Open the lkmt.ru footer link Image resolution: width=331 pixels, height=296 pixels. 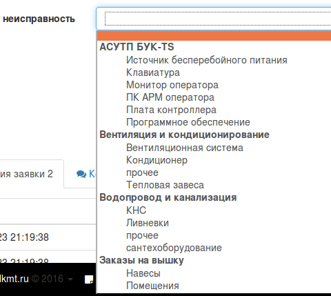click(14, 279)
